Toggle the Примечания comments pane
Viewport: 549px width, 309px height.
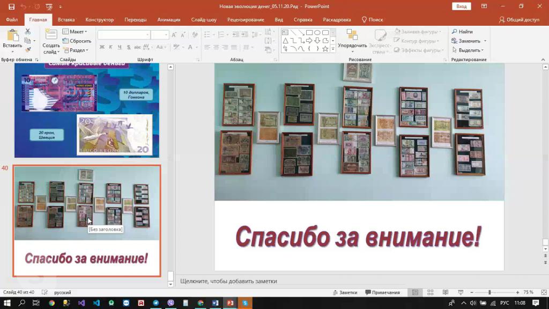tap(382, 292)
